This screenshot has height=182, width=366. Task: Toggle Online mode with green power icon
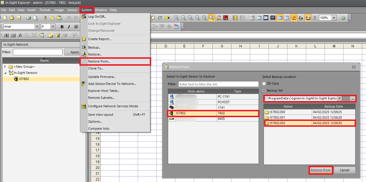[x=343, y=18]
